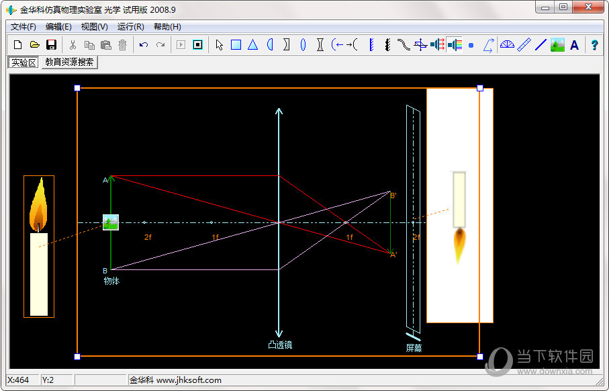This screenshot has width=609, height=391.
Task: Select the plano-concave lens tool
Action: pyautogui.click(x=287, y=45)
